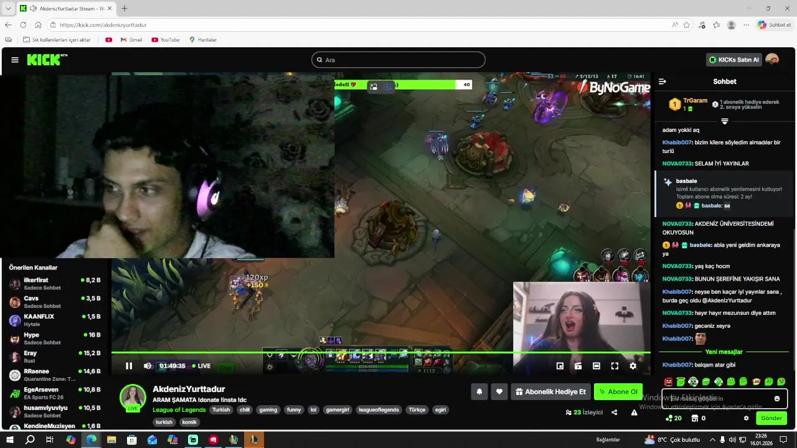Viewport: 797px width, 448px height.
Task: Open chat settings gear icon
Action: coord(746,418)
